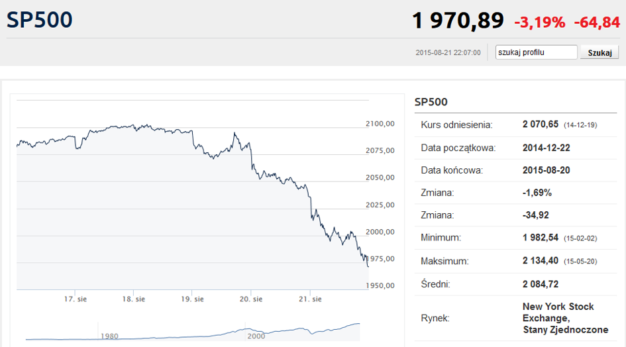Viewport: 626px width, 347px height.
Task: Select the 'Kurs odniesienia' value 2 070,65
Action: pos(541,124)
